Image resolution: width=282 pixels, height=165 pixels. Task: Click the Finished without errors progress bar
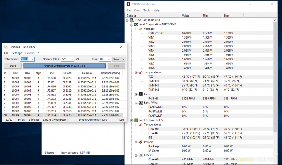(65, 66)
